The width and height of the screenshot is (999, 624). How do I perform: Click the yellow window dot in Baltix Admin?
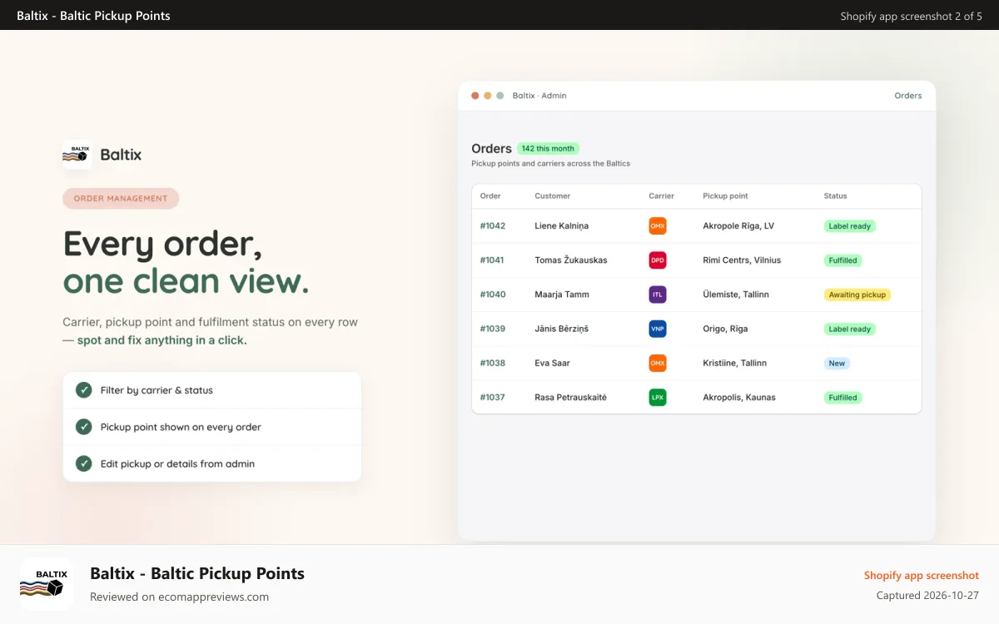pos(488,96)
